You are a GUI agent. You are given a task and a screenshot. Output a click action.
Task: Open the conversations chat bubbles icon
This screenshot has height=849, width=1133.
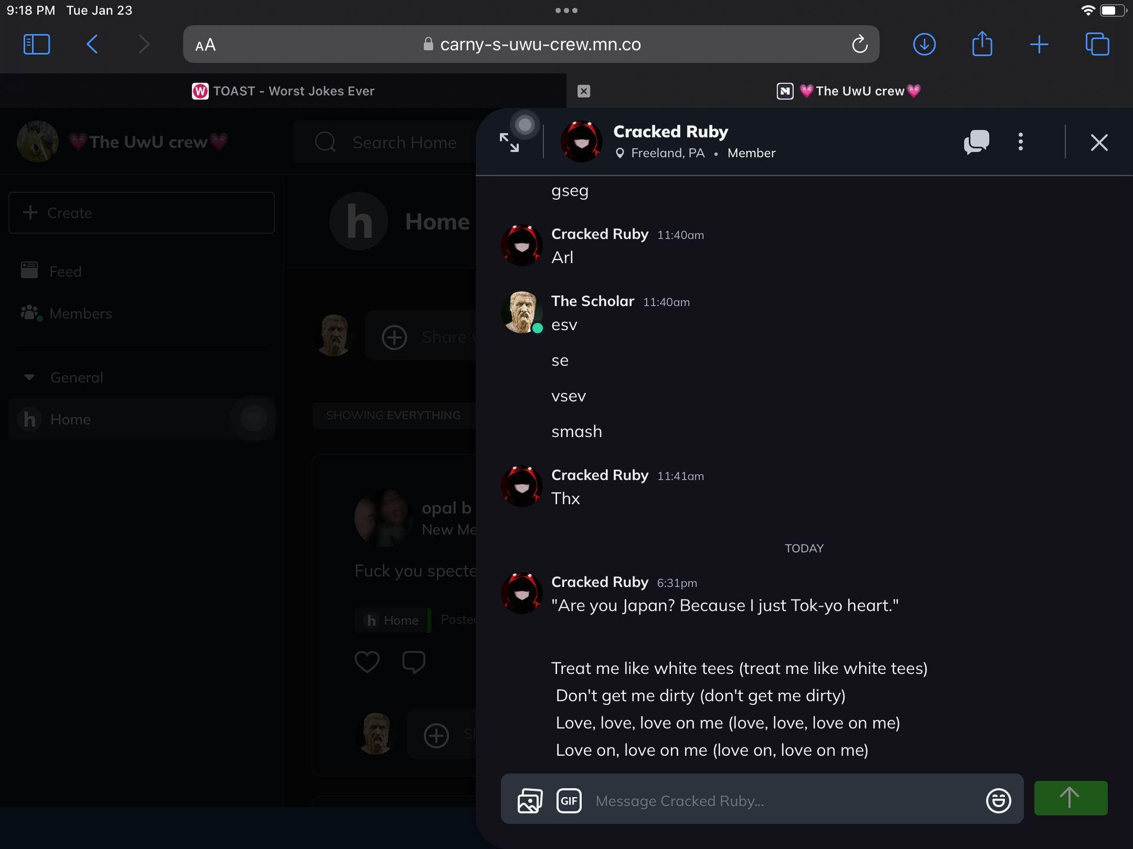tap(976, 142)
